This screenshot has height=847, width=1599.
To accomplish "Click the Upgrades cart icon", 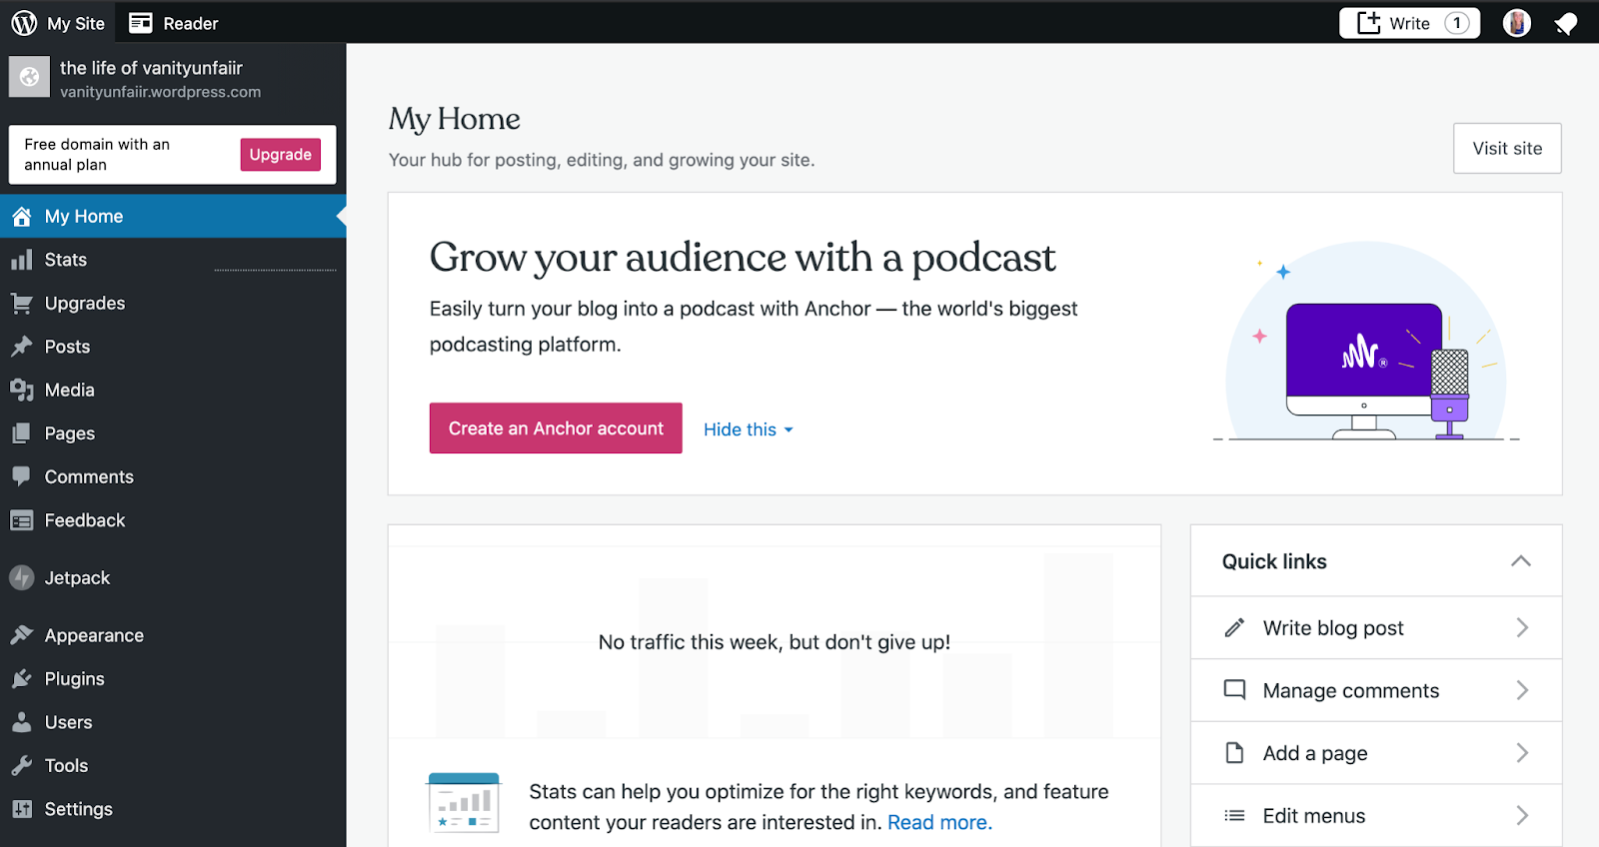I will click(x=22, y=304).
